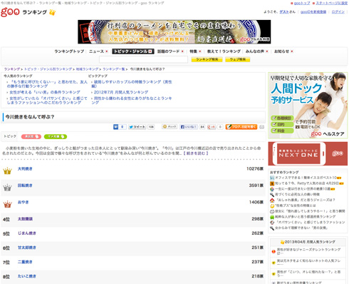The width and height of the screenshot is (349, 284).
Task: Open the たいこ焼き ranking entry
Action: tap(27, 276)
